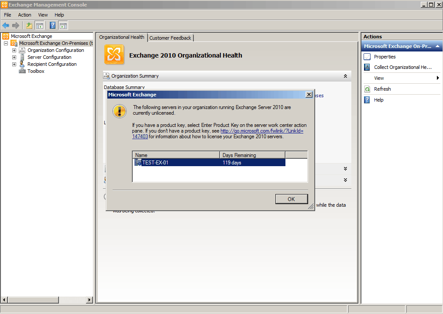Open the Help menu in menu bar

tap(59, 15)
